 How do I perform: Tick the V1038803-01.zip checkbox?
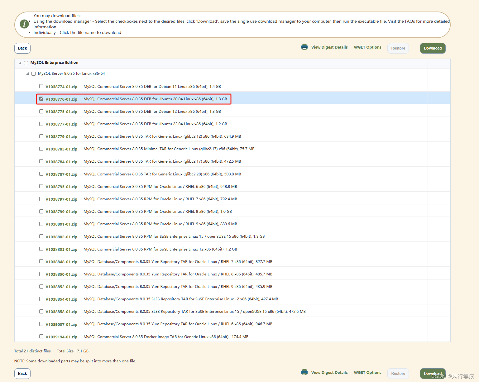[x=41, y=249]
